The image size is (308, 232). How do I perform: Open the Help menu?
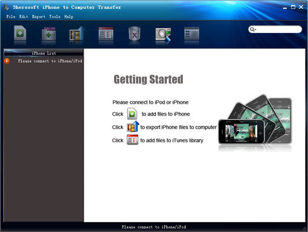[x=69, y=17]
